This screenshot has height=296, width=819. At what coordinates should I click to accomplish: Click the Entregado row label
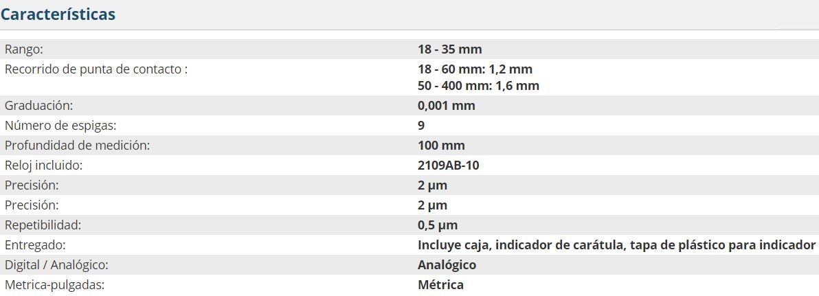click(35, 245)
